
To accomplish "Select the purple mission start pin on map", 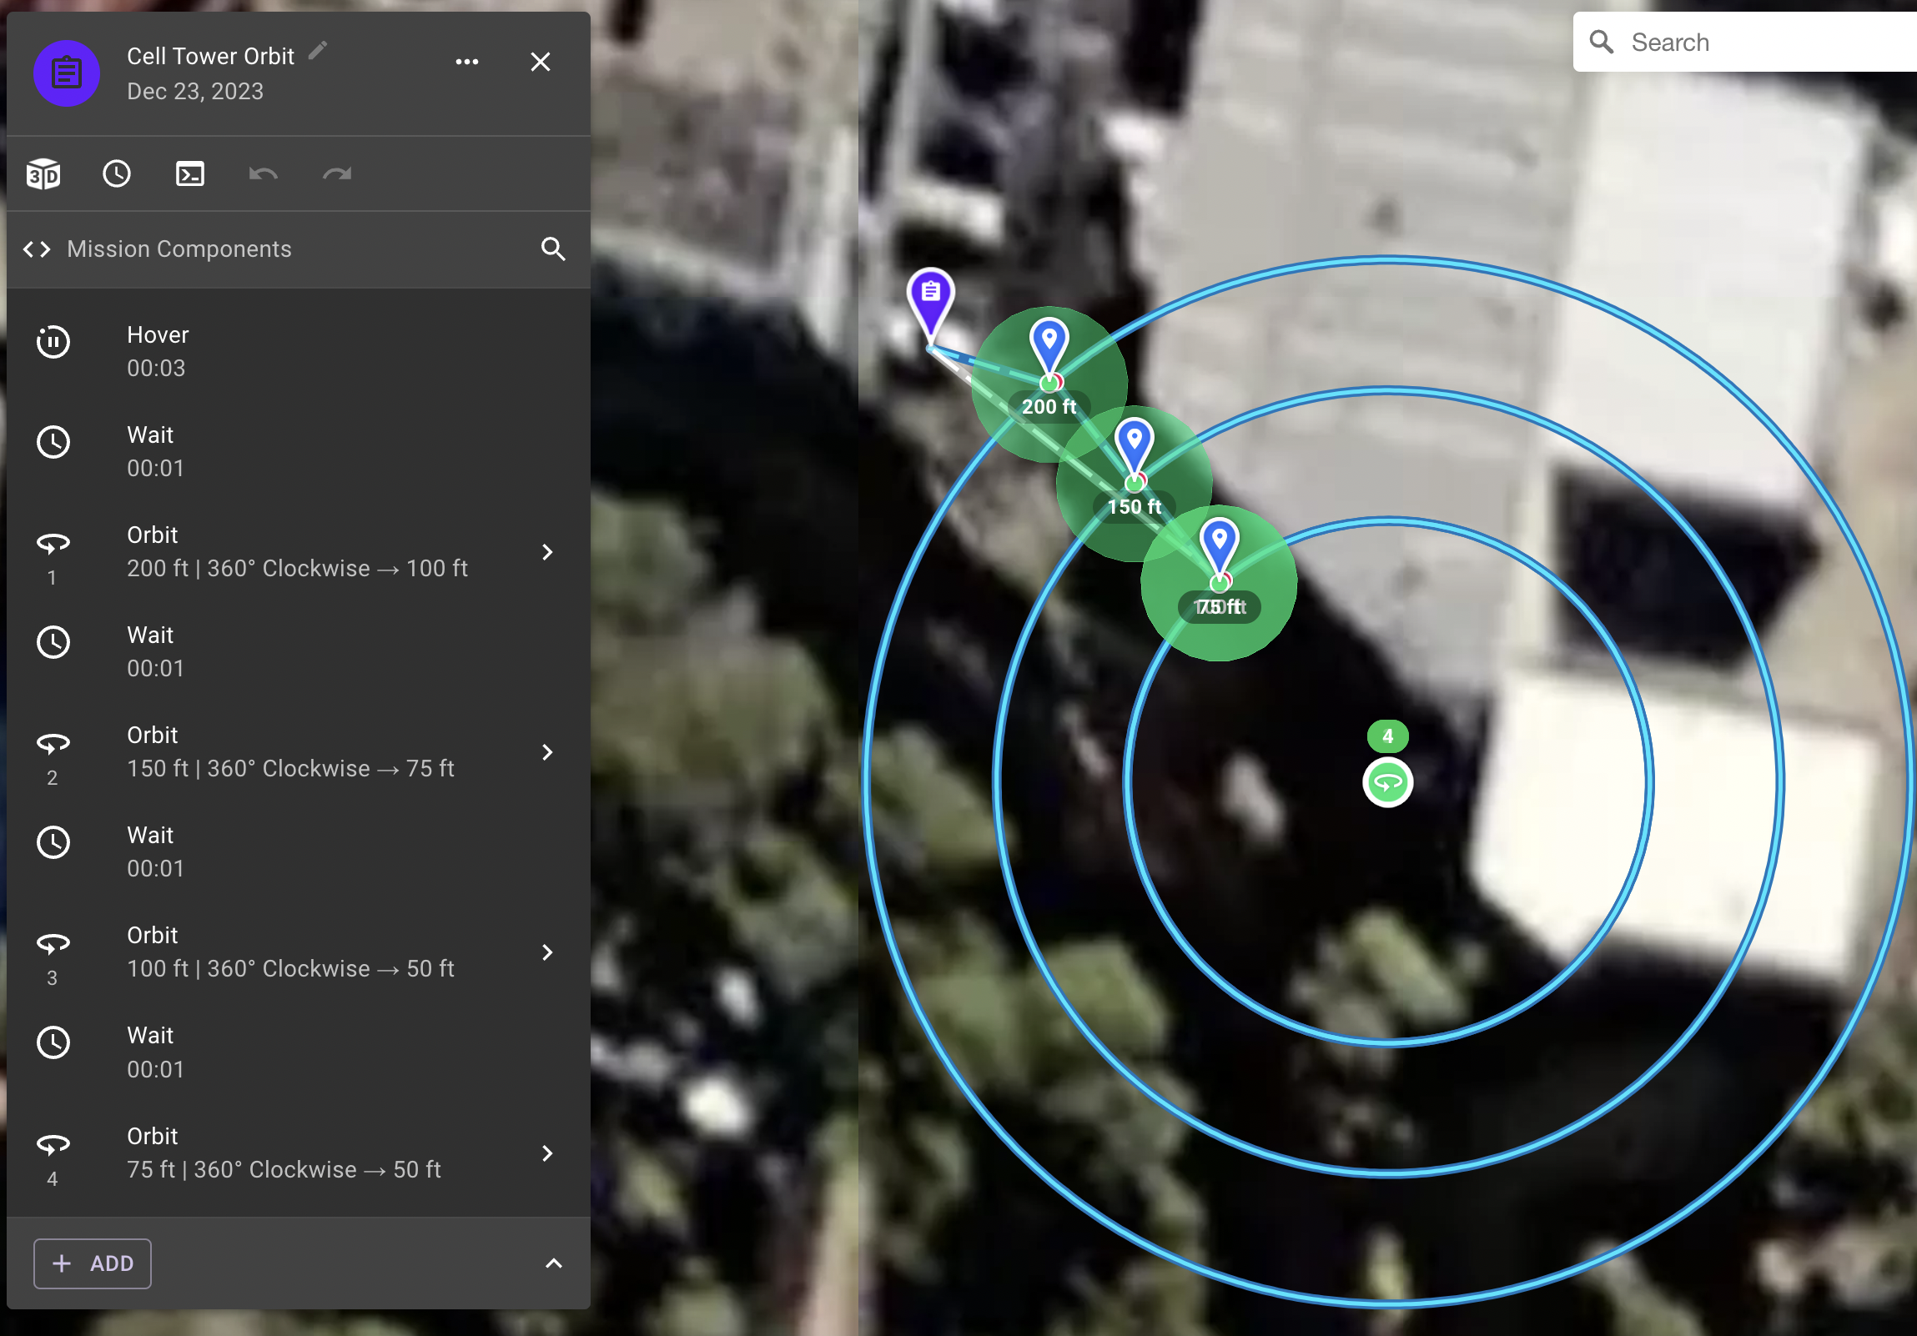I will coord(930,304).
